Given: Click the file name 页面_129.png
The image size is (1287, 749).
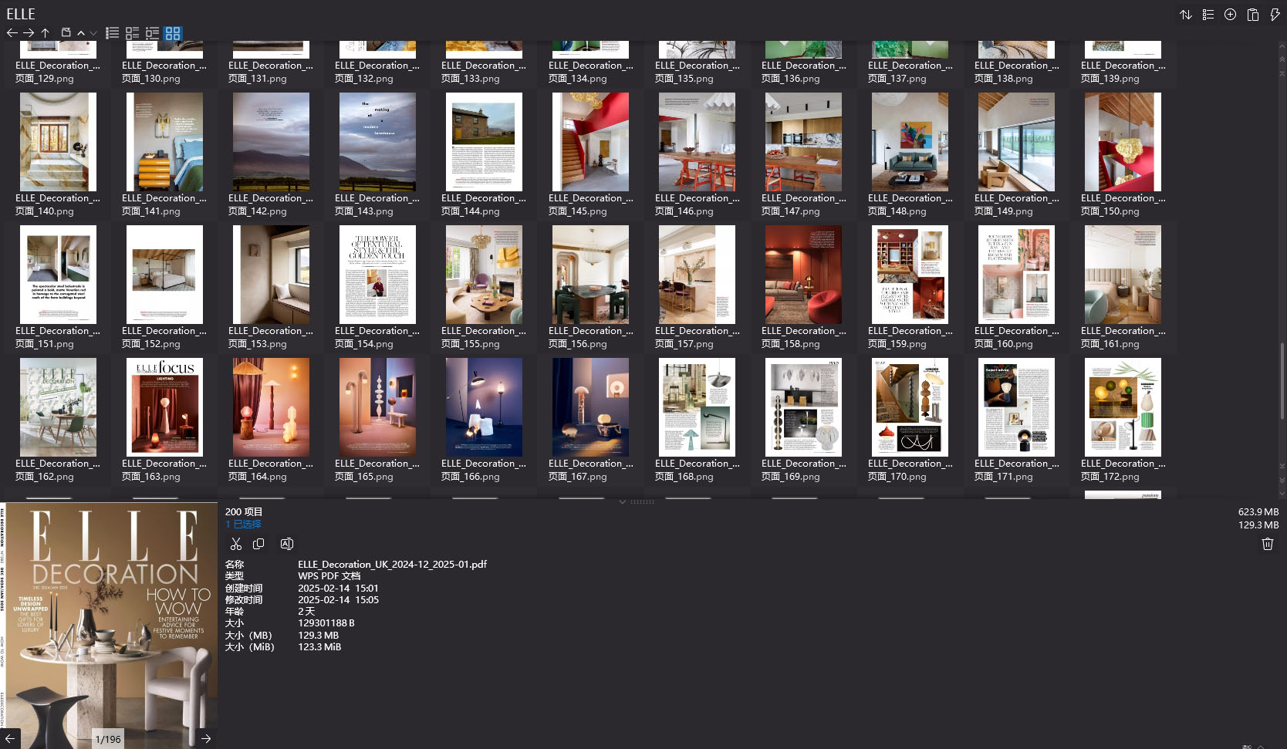Looking at the screenshot, I should [45, 79].
